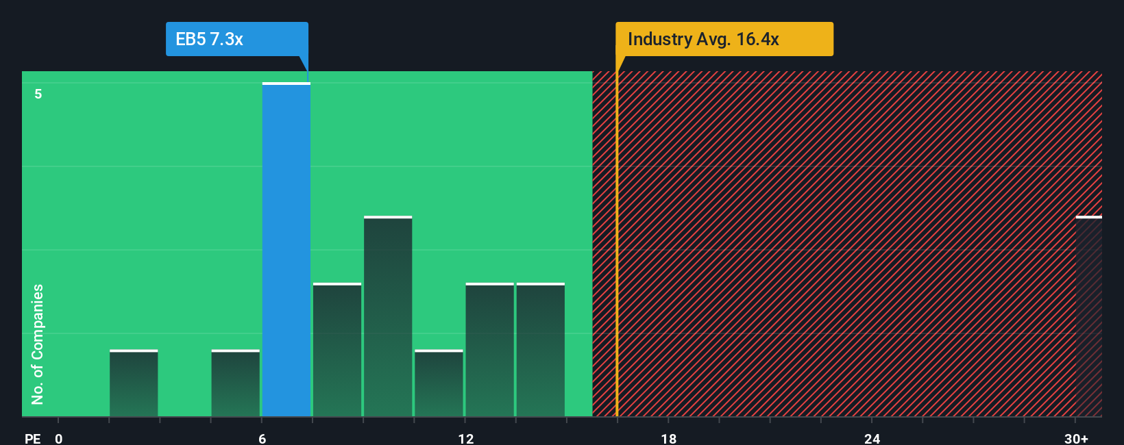Click the y-axis value 5
Image resolution: width=1124 pixels, height=445 pixels.
click(38, 94)
